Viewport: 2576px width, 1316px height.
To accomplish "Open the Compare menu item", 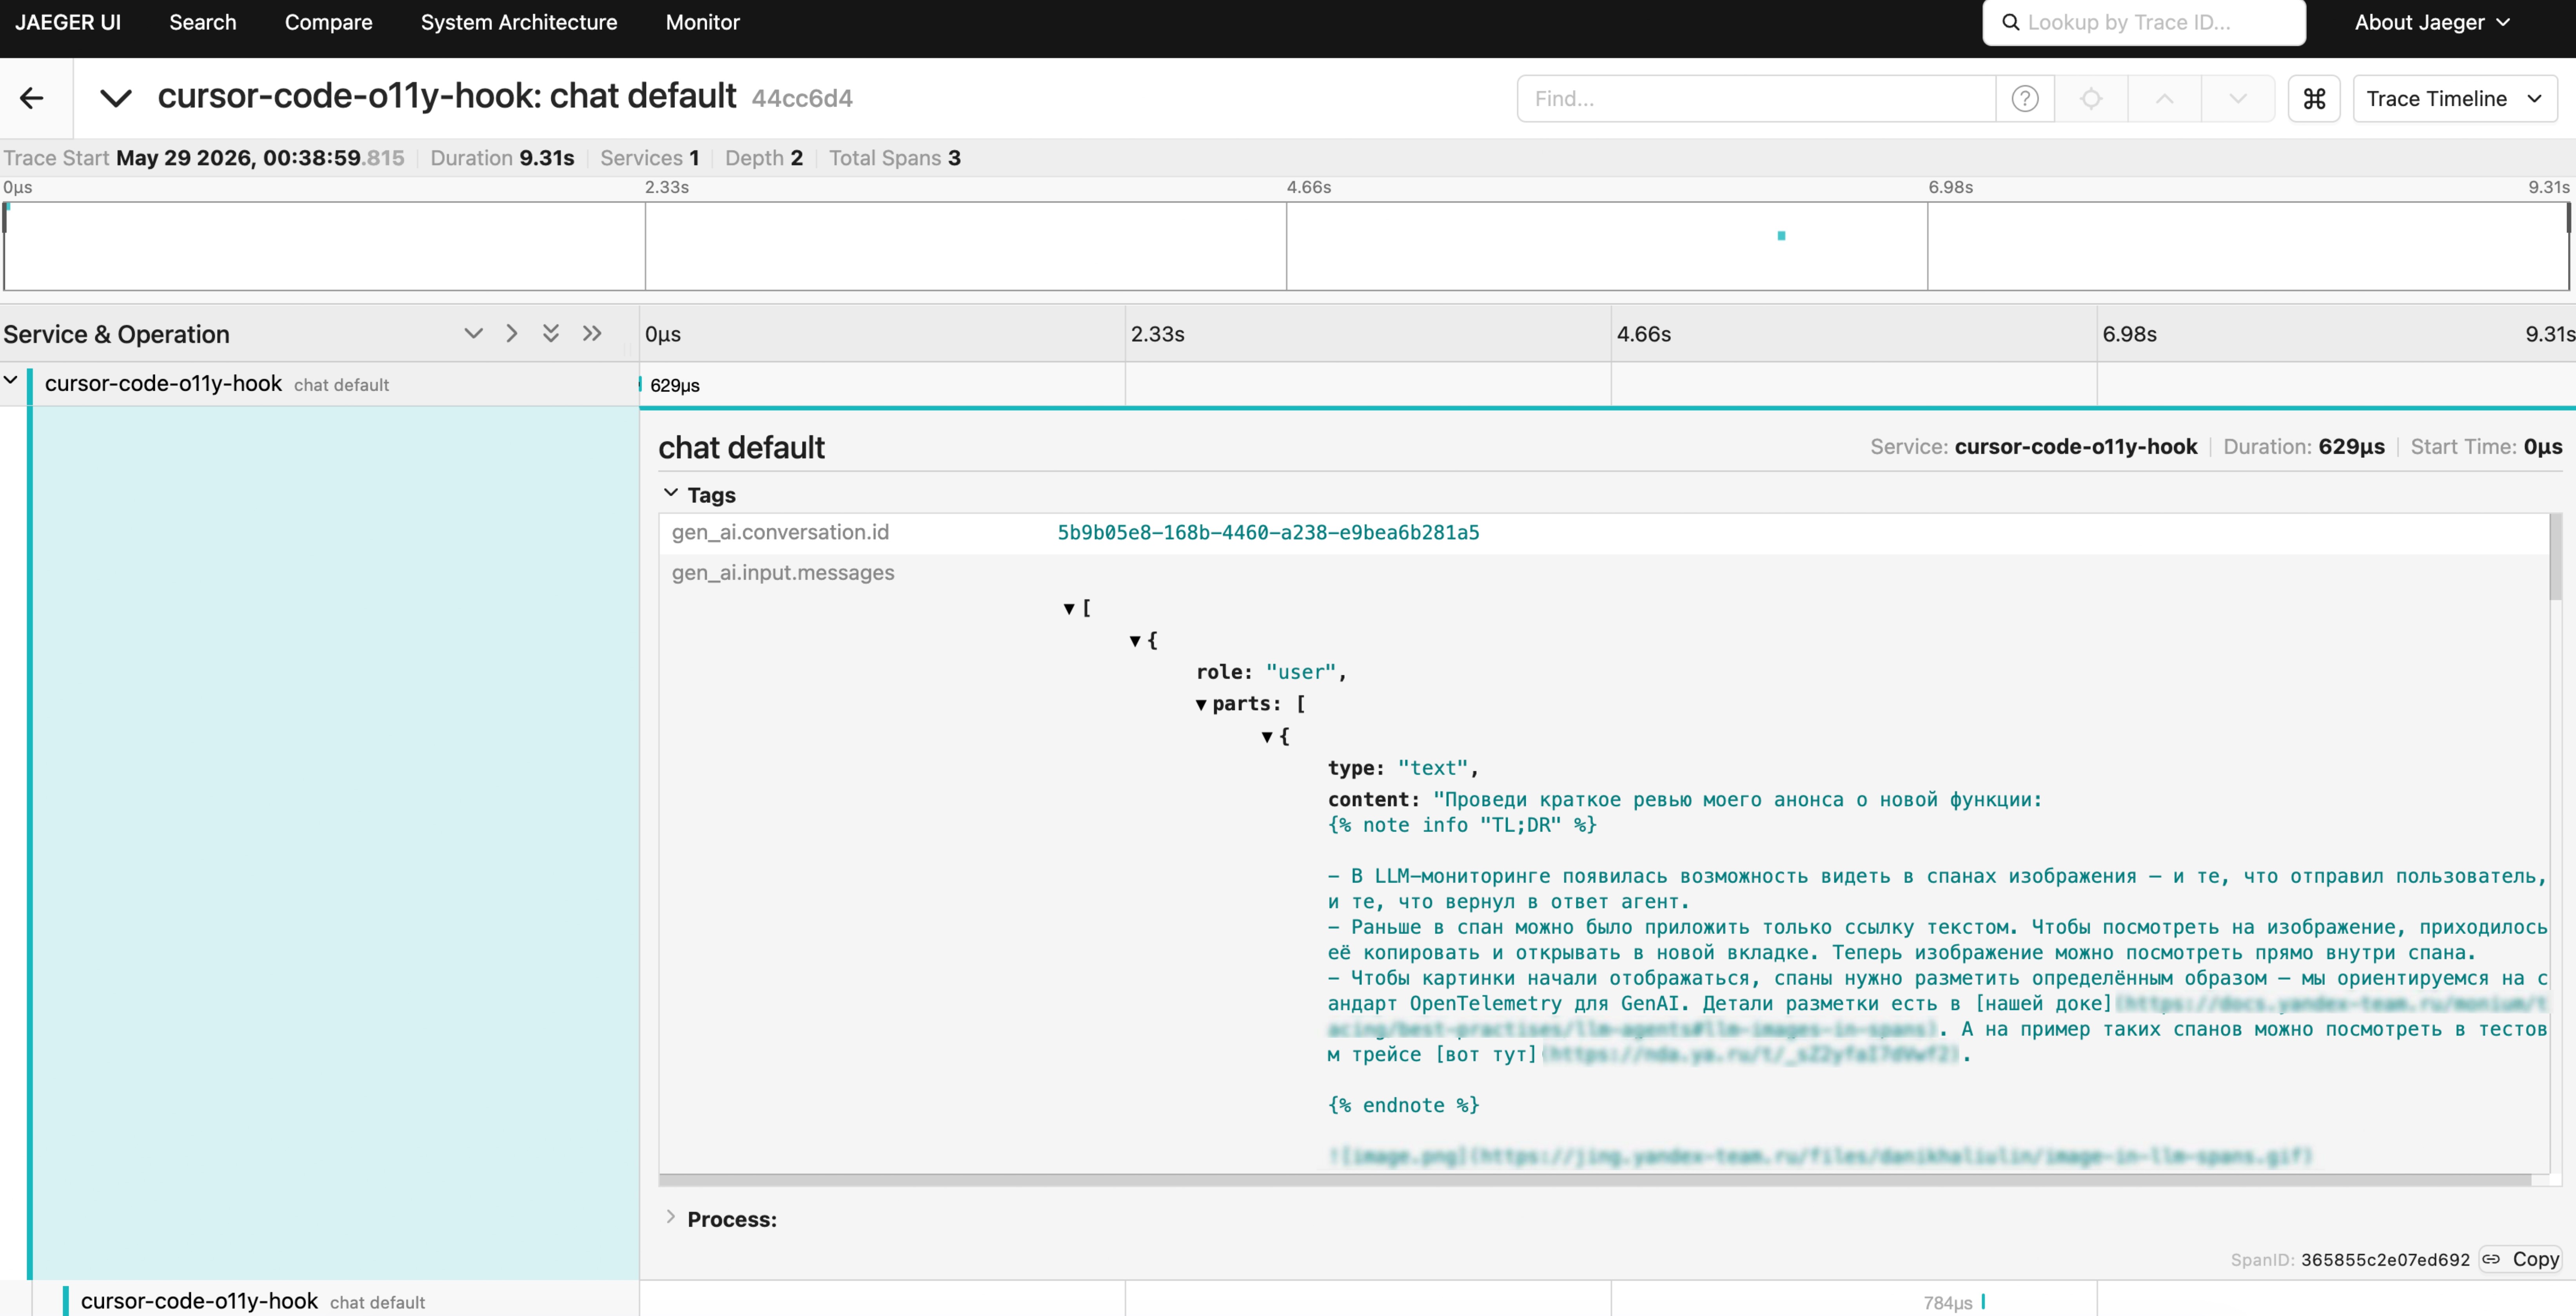I will (x=328, y=22).
